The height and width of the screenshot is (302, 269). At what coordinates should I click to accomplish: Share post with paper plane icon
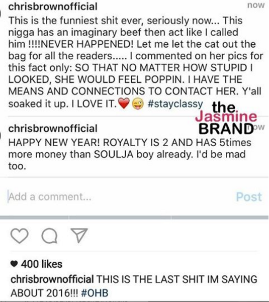[x=79, y=235]
